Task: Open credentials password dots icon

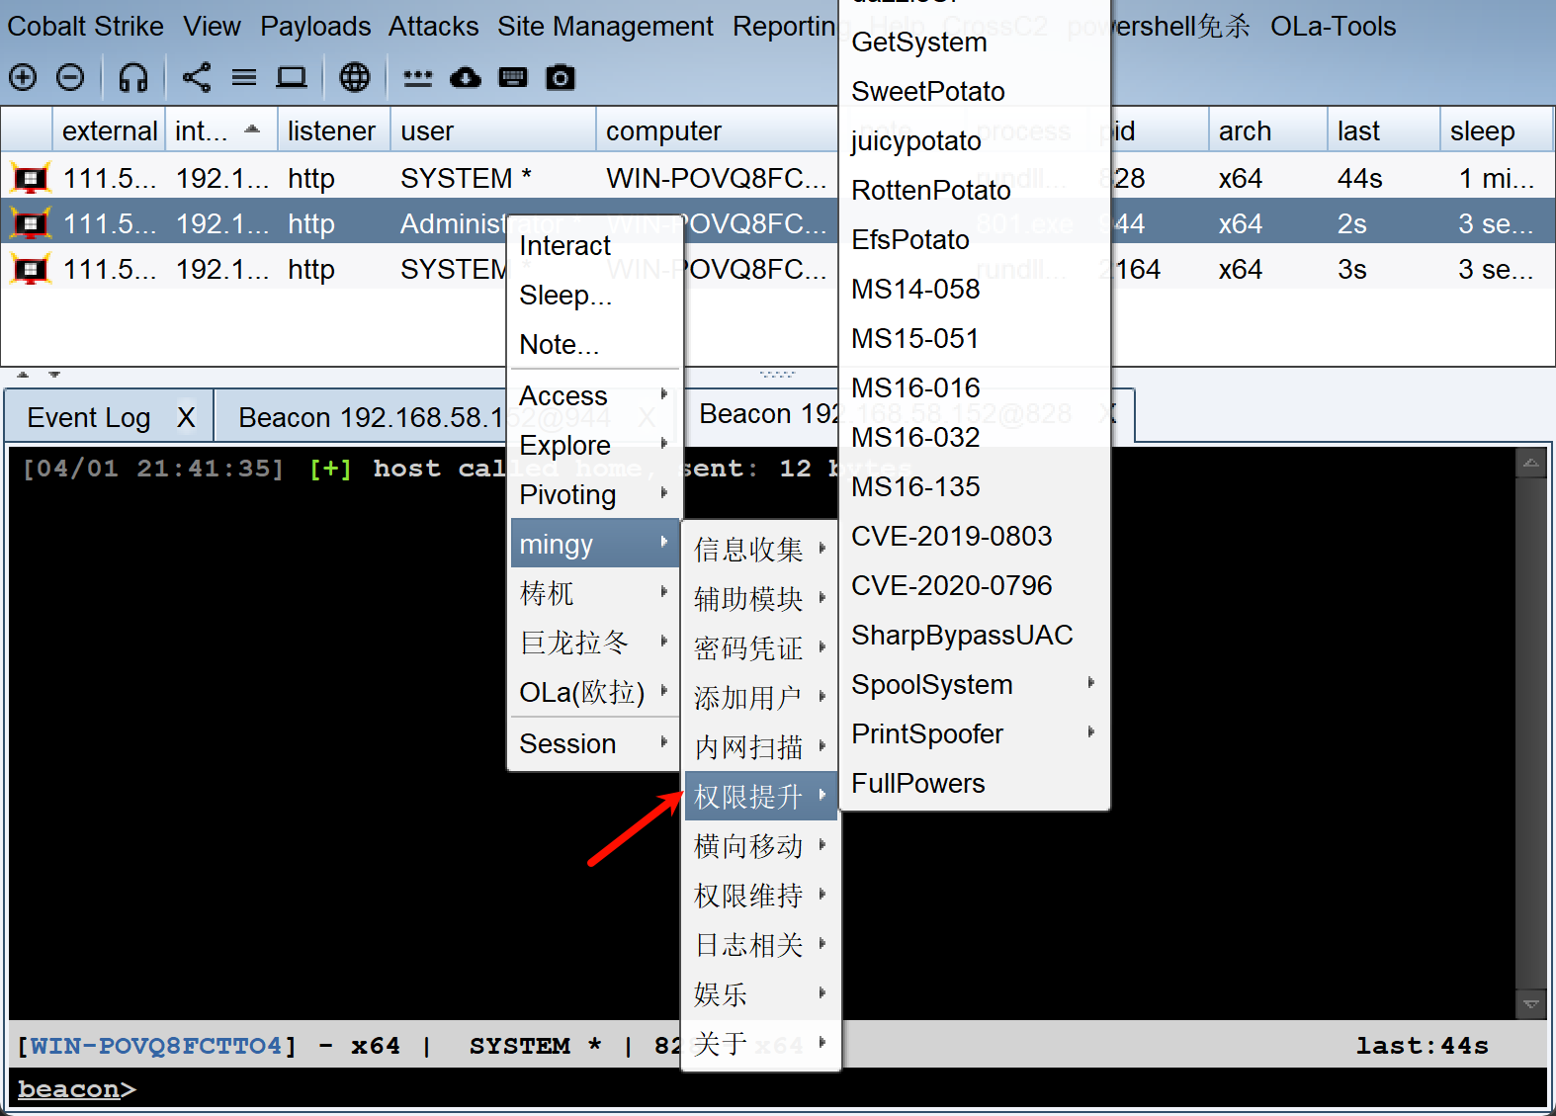Action: click(x=418, y=77)
